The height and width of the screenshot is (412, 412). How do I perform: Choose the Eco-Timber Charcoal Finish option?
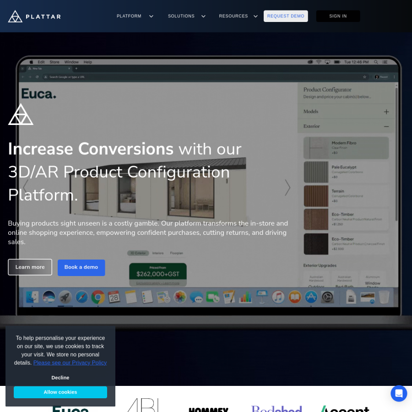click(346, 244)
